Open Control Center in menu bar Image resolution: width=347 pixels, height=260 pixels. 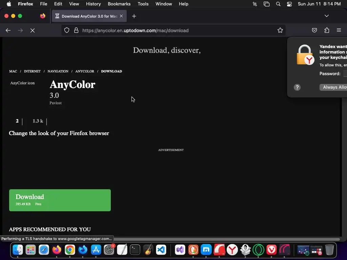coord(289,4)
